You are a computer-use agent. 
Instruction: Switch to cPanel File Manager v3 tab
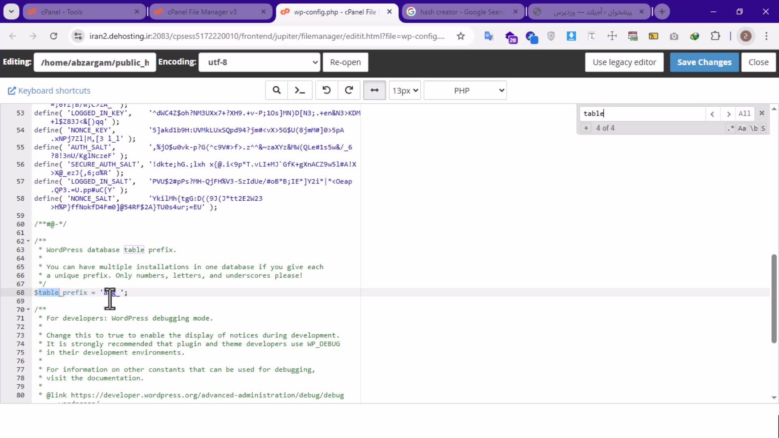202,12
